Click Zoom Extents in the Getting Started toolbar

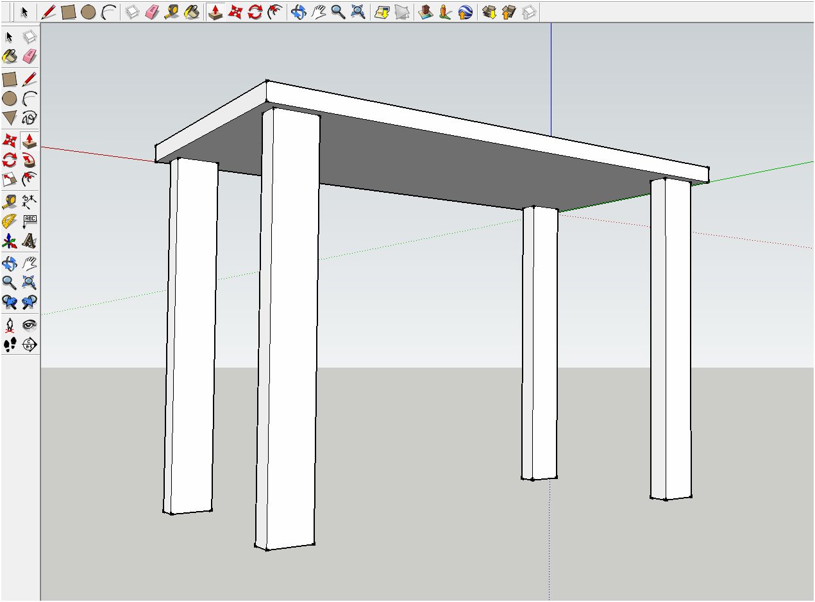[x=358, y=12]
